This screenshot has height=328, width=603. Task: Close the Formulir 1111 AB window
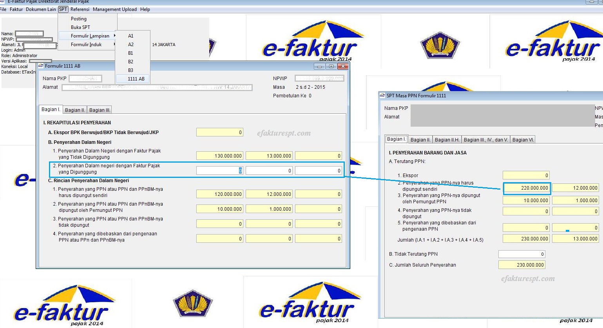tap(342, 66)
